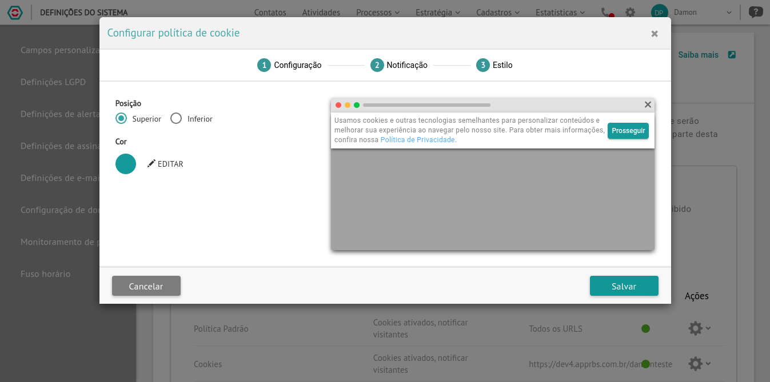This screenshot has height=382, width=770.
Task: Select the Inferior position radio button
Action: tap(176, 119)
